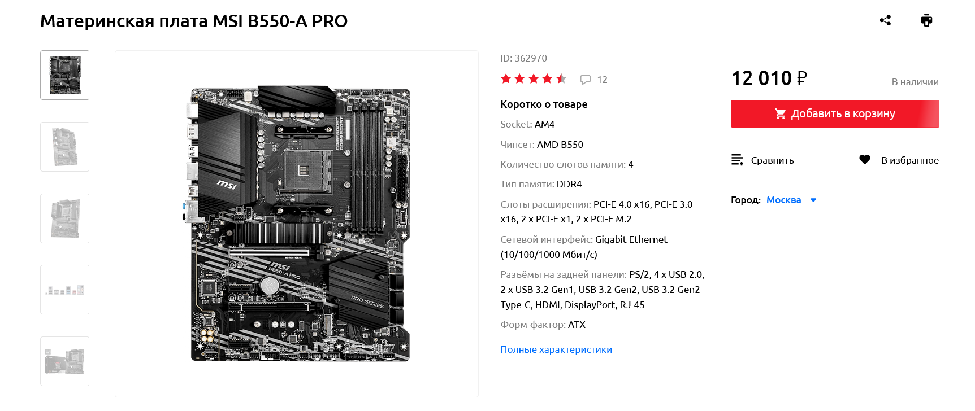Image resolution: width=975 pixels, height=411 pixels.
Task: Select first motherboard thumbnail
Action: (x=65, y=75)
